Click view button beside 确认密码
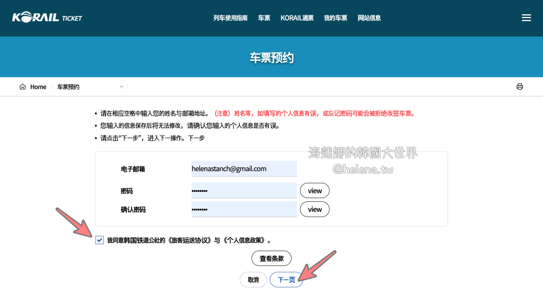This screenshot has height=293, width=543. (314, 209)
